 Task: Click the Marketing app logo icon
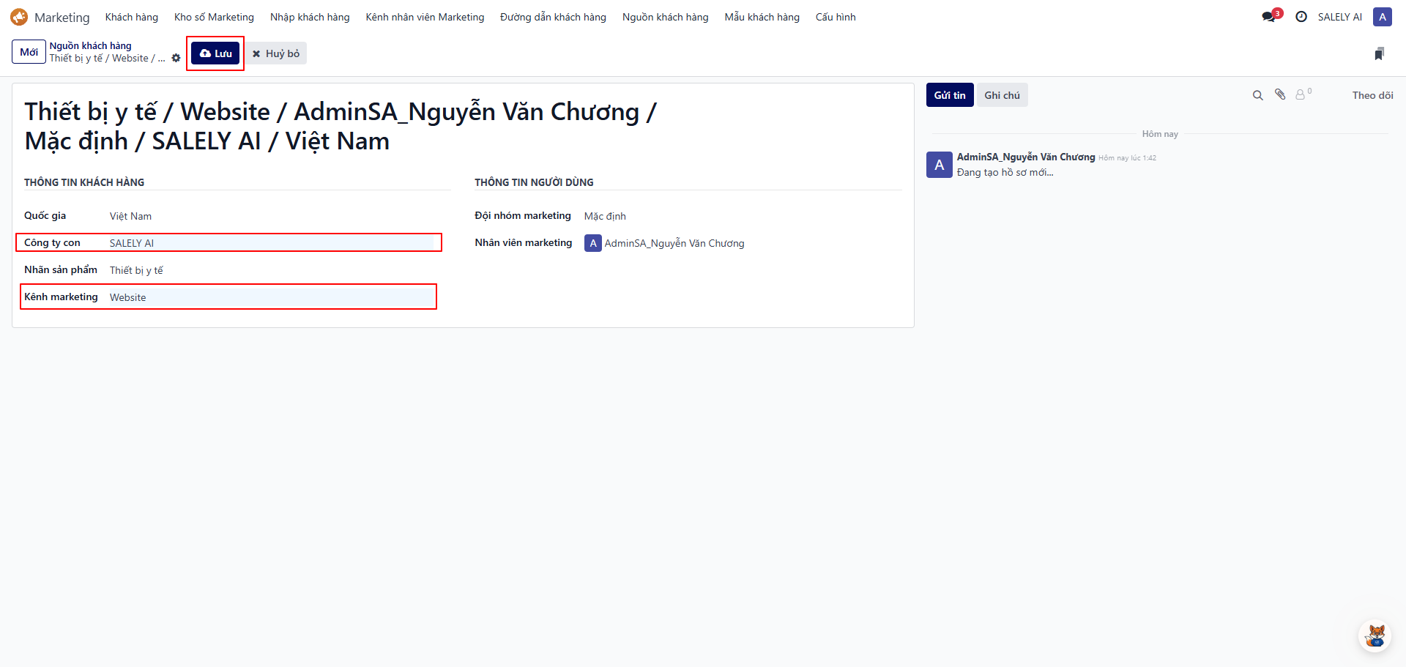pos(19,17)
